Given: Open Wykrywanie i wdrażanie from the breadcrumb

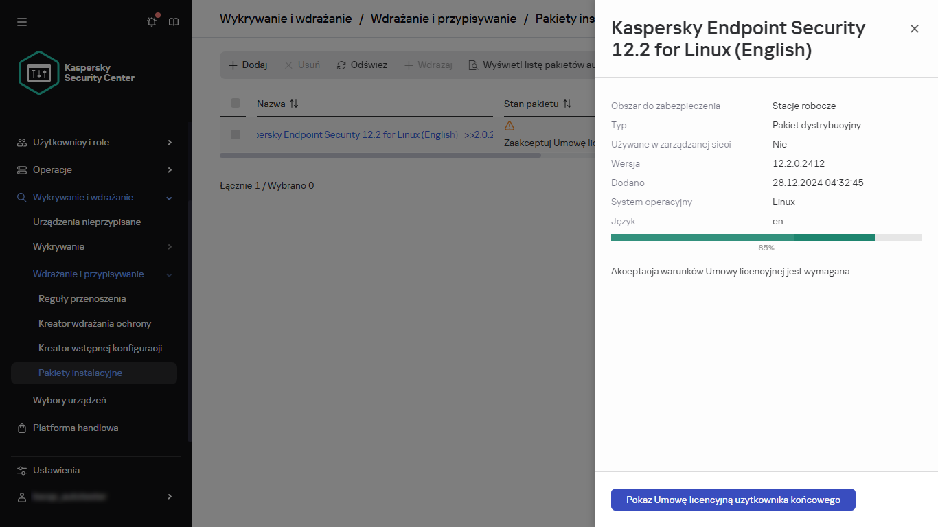Looking at the screenshot, I should point(286,19).
